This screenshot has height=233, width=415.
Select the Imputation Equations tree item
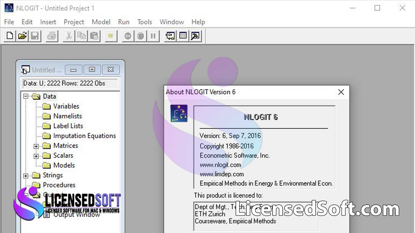(84, 136)
